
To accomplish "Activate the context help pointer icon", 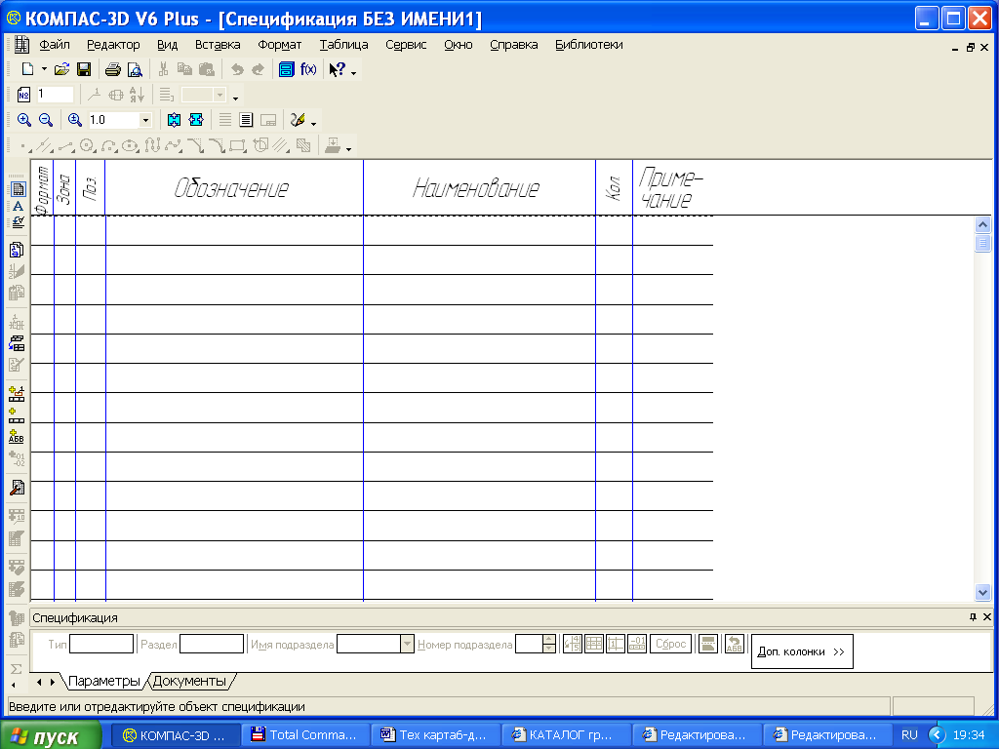I will tap(337, 69).
